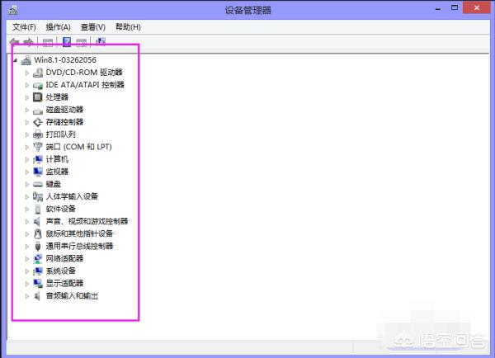
Task: Select the DVD/CD-ROM 驱动器 device icon
Action: (x=38, y=73)
